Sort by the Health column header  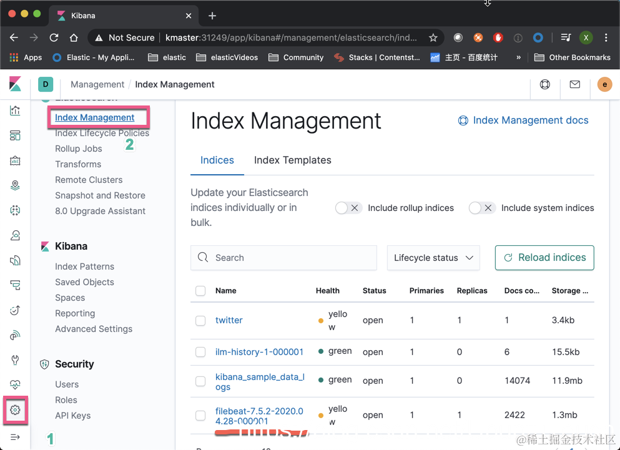click(x=327, y=291)
